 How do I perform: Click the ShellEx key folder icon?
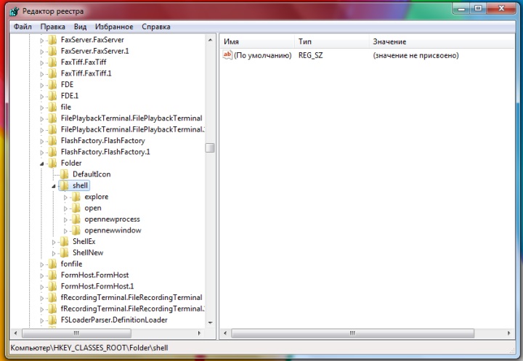tap(65, 242)
